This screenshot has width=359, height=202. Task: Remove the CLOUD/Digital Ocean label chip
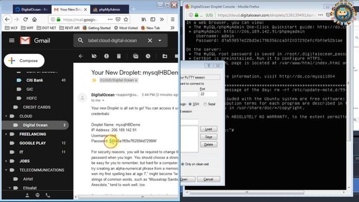coord(136,80)
